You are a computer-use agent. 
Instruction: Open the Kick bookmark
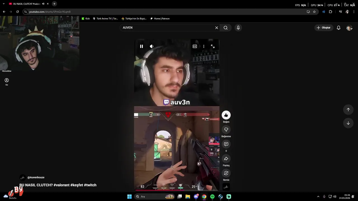pos(85,19)
